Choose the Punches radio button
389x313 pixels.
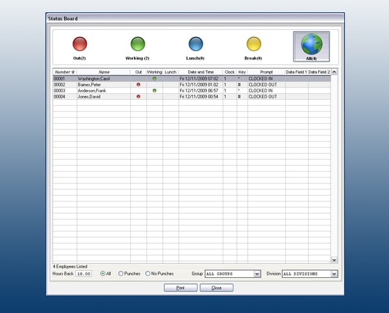point(121,273)
